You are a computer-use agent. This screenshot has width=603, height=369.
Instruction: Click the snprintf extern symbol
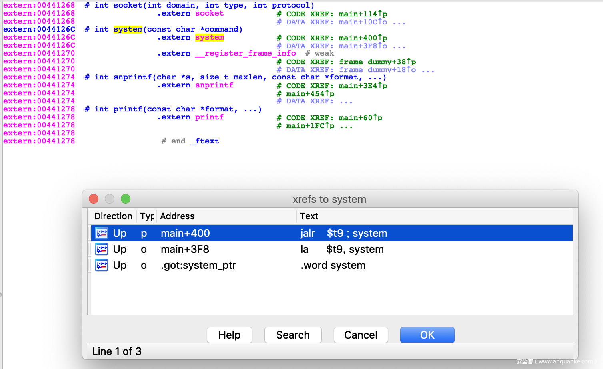(214, 85)
